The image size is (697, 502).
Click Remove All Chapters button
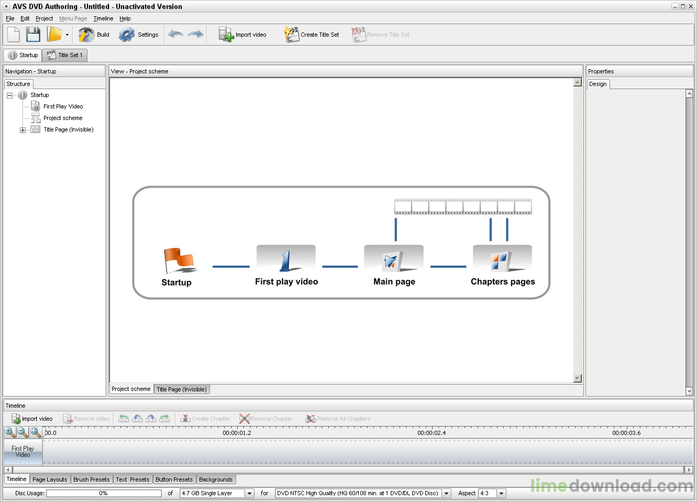click(338, 419)
